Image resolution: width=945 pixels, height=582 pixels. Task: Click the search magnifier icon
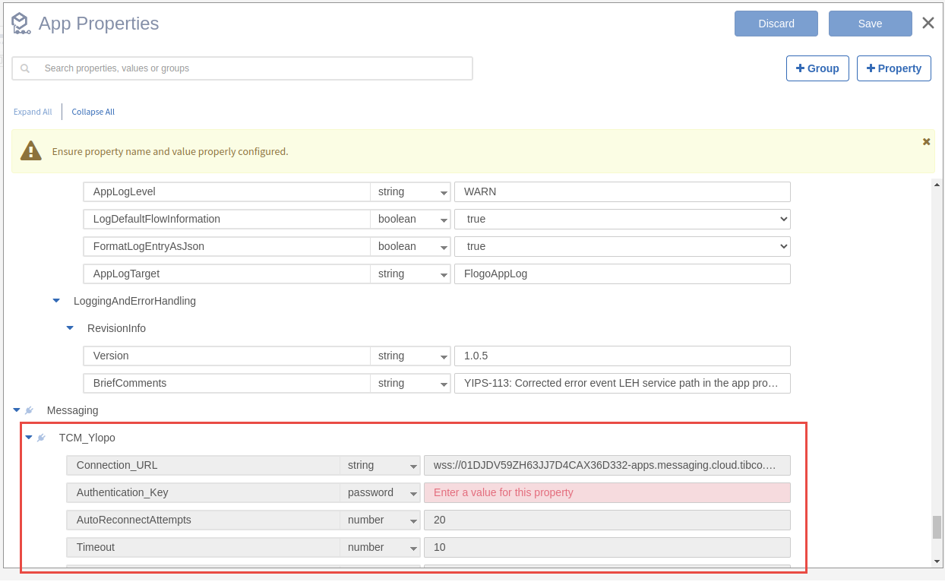click(x=25, y=68)
